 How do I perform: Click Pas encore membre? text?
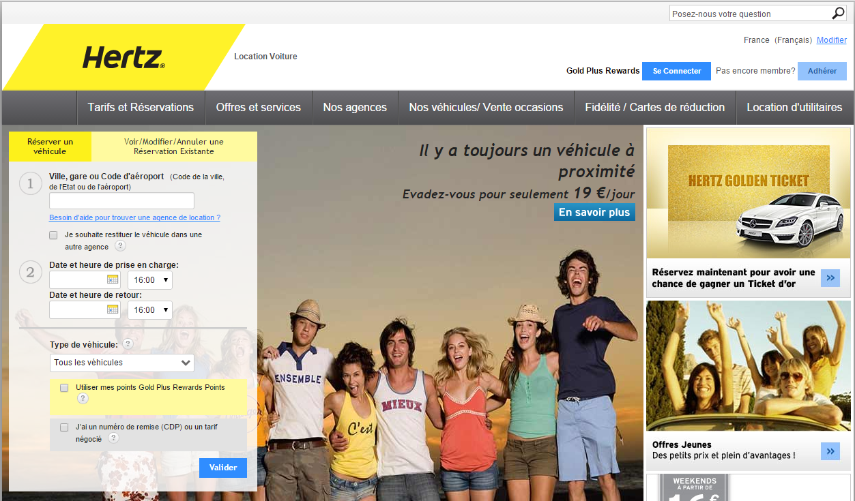click(755, 71)
